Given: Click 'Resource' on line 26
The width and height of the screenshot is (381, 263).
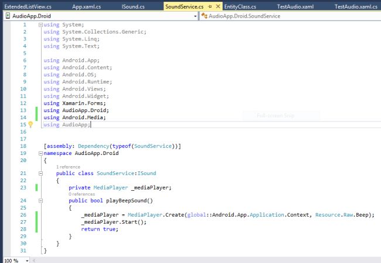Looking at the screenshot, I should coord(328,215).
